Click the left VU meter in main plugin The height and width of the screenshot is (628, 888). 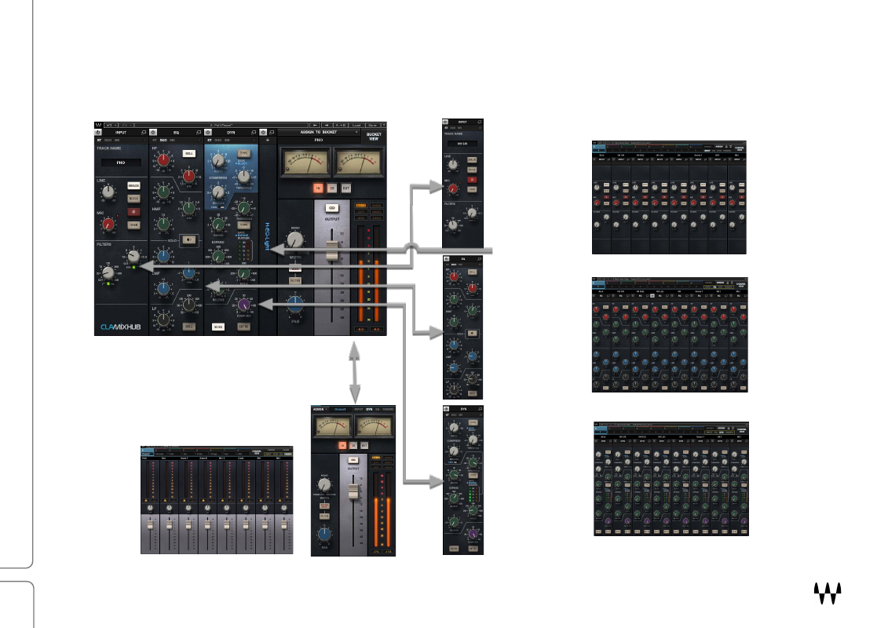click(305, 162)
